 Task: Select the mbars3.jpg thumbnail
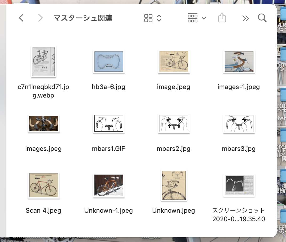pos(239,123)
